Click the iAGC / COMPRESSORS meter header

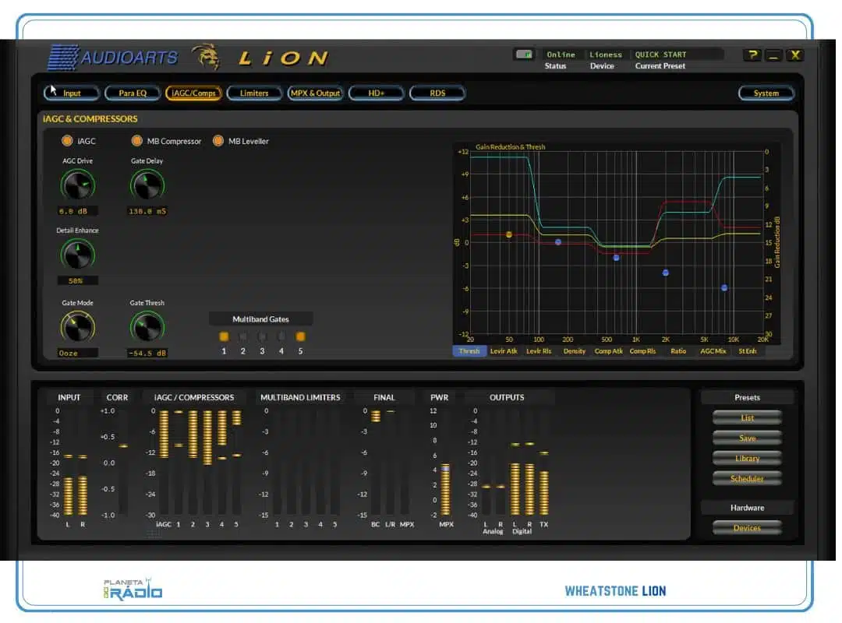point(194,398)
